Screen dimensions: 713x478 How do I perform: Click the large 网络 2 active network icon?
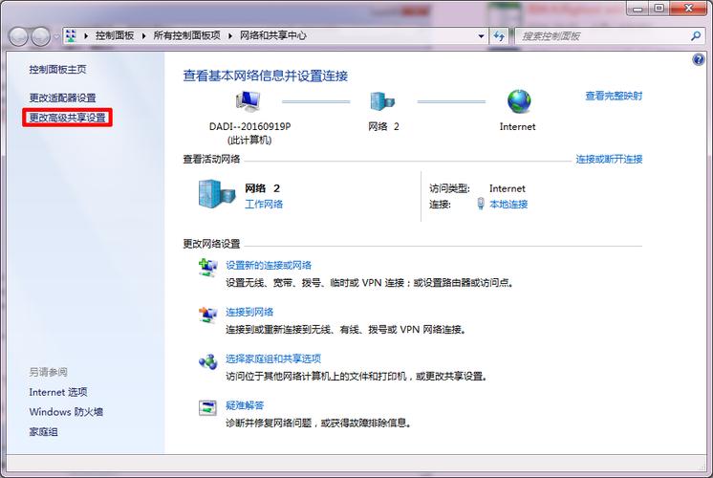tap(217, 194)
